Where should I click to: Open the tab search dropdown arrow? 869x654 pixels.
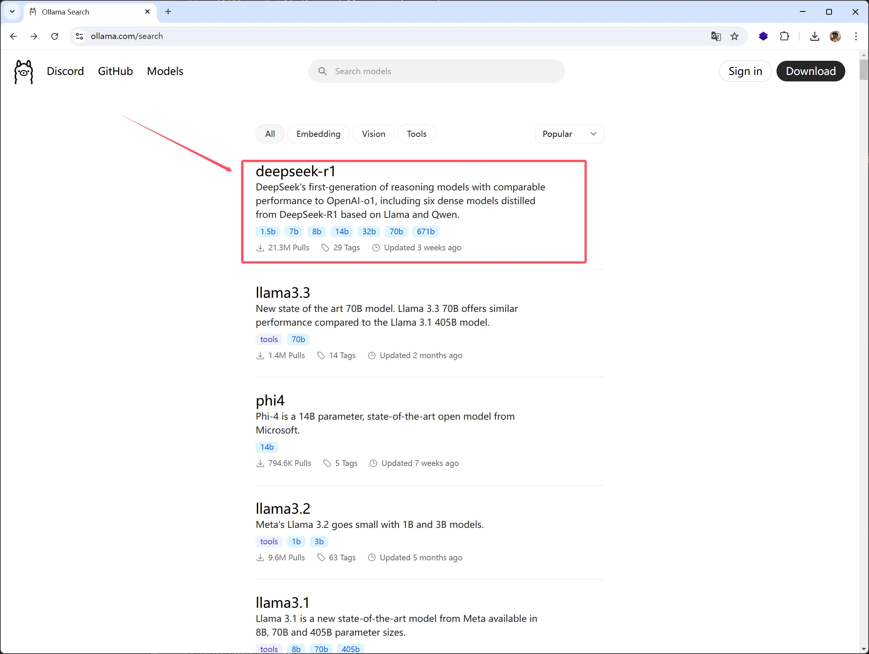tap(12, 11)
